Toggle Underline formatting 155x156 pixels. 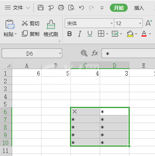pyautogui.click(x=90, y=34)
